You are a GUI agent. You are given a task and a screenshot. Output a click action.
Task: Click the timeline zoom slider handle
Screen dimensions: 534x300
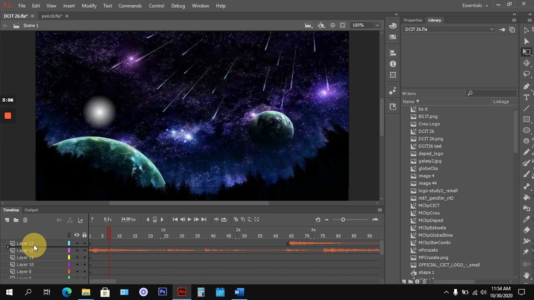(343, 220)
